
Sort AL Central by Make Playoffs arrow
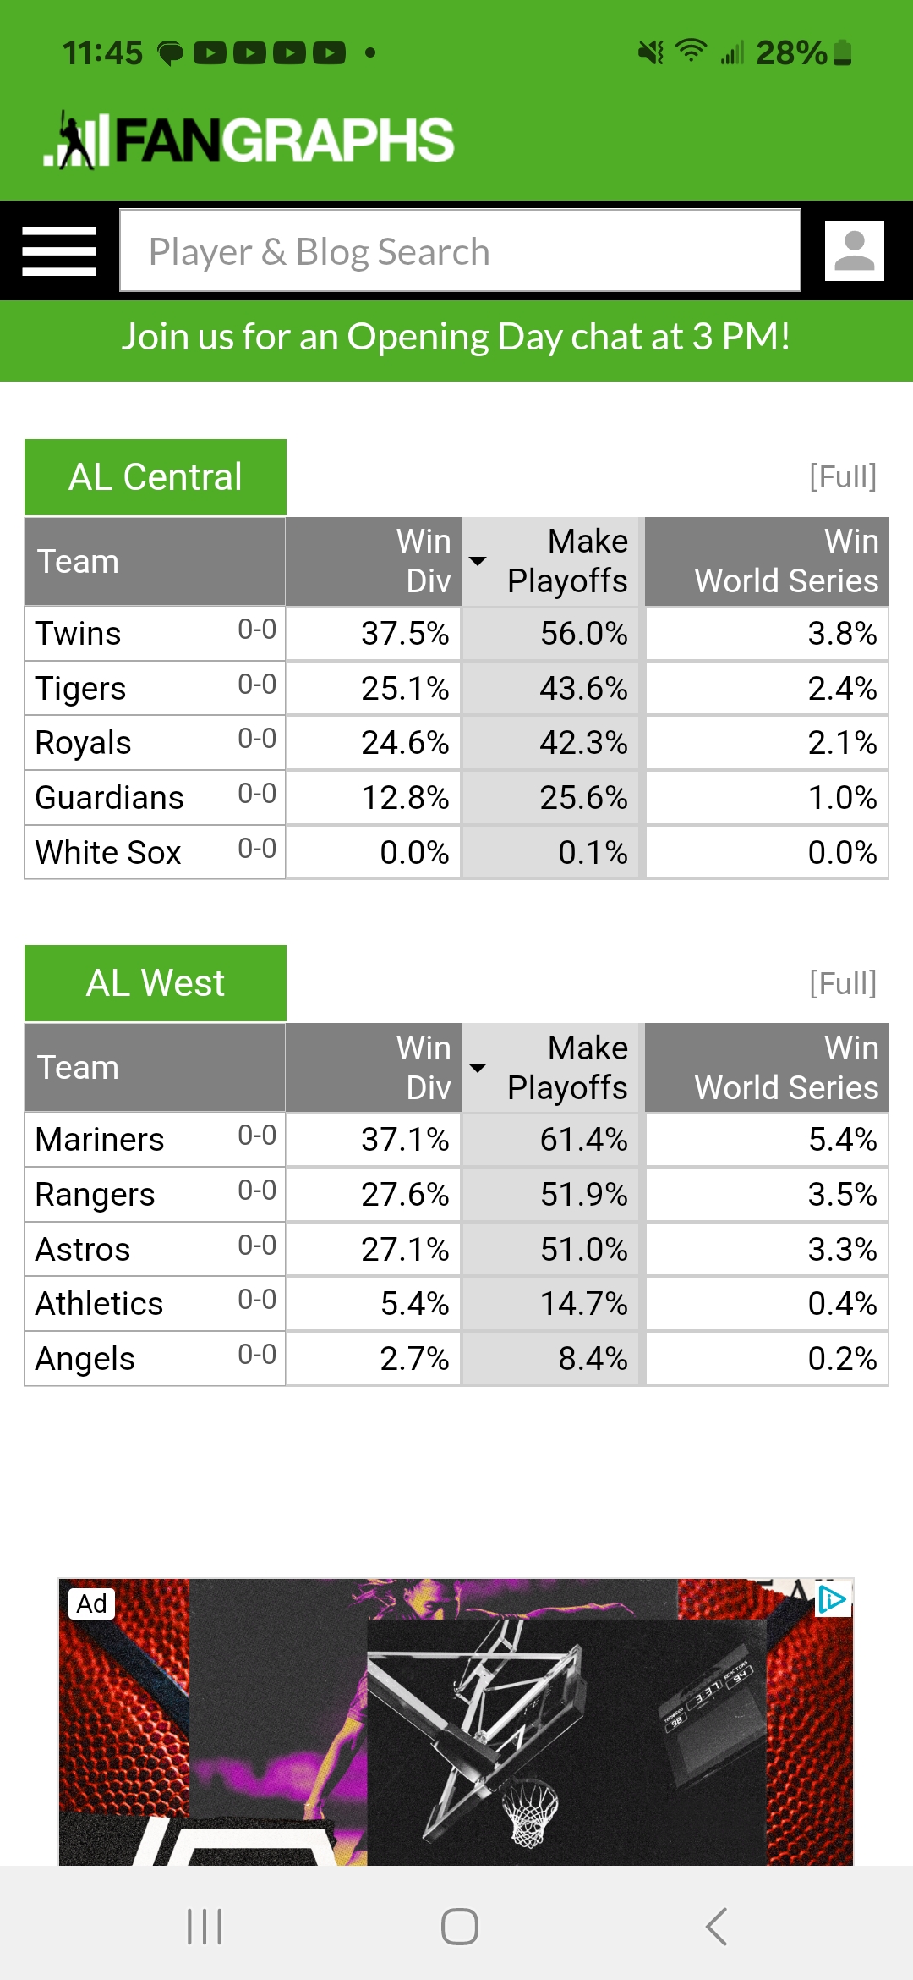478,561
